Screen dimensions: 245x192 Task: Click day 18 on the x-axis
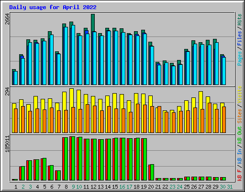(136, 187)
